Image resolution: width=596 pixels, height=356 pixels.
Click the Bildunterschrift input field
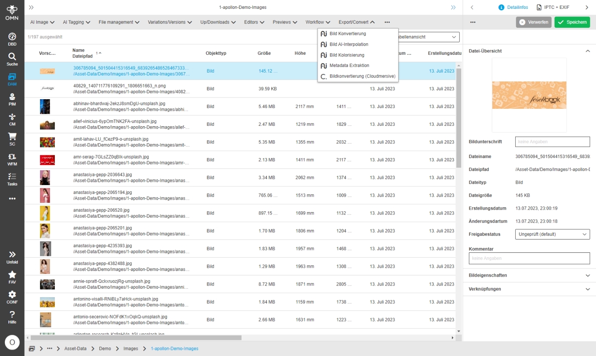pos(552,142)
